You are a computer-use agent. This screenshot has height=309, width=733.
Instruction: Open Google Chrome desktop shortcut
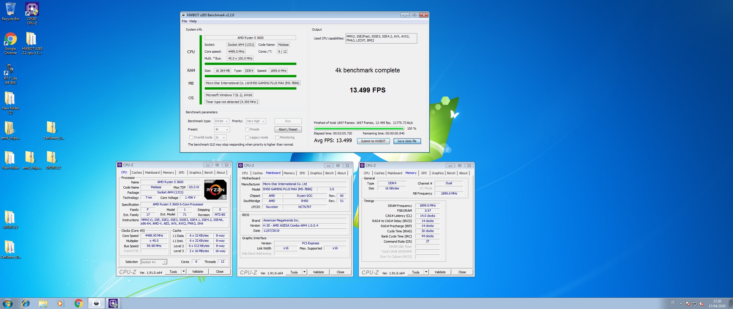[x=11, y=43]
